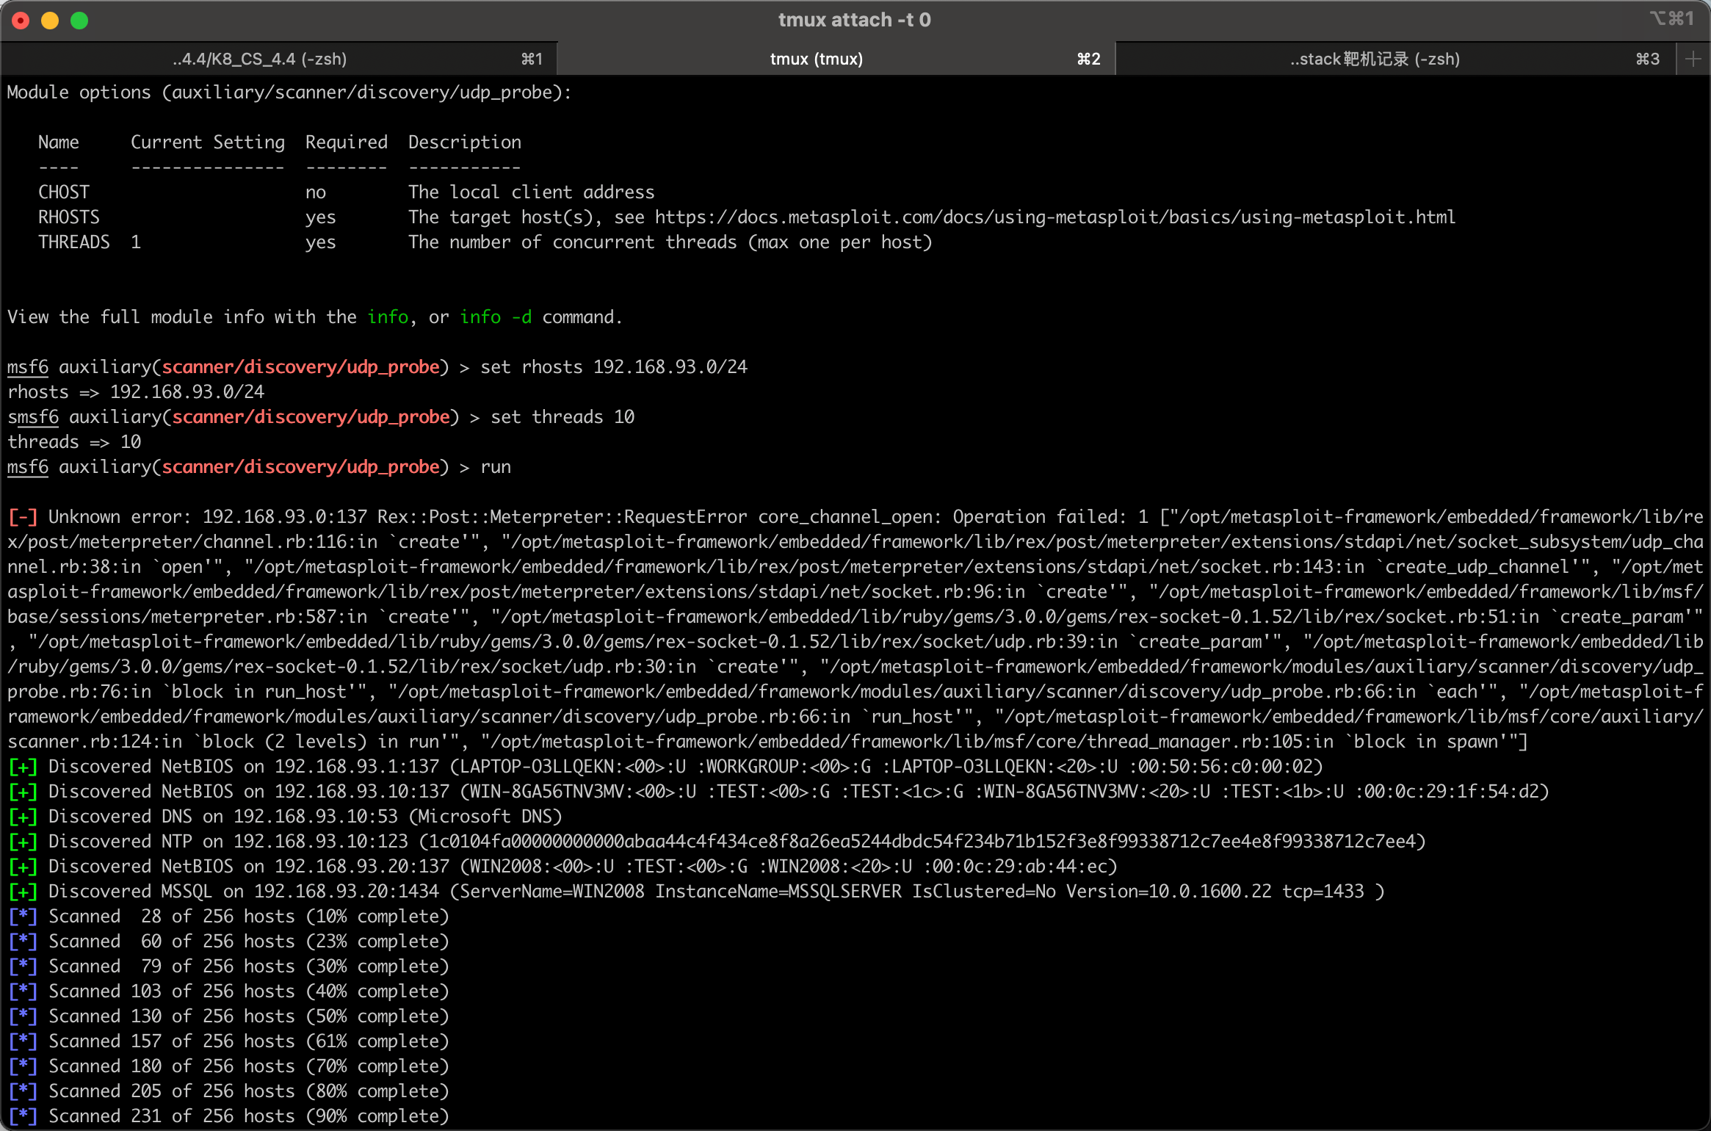Click 'Scanned 103 of 256 hosts' line

tap(228, 991)
